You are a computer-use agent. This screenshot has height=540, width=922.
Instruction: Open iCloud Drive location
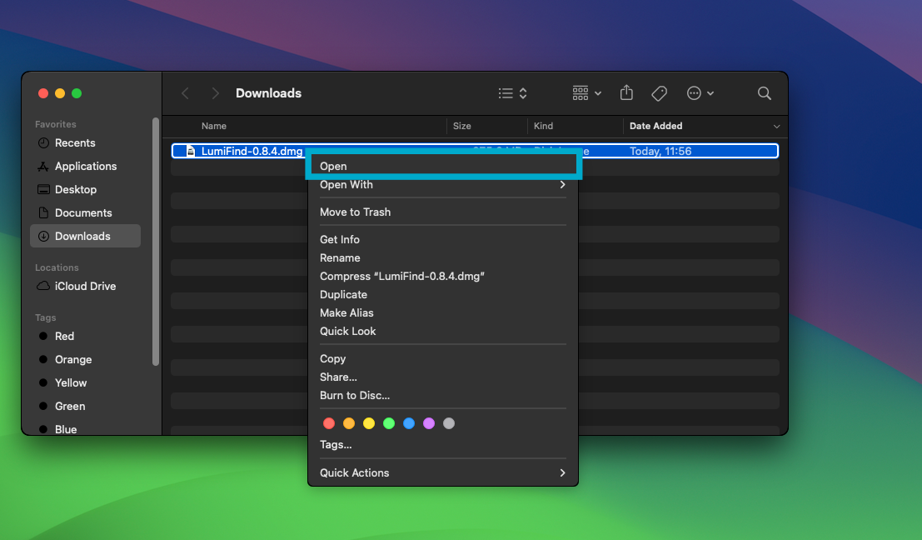pos(85,286)
